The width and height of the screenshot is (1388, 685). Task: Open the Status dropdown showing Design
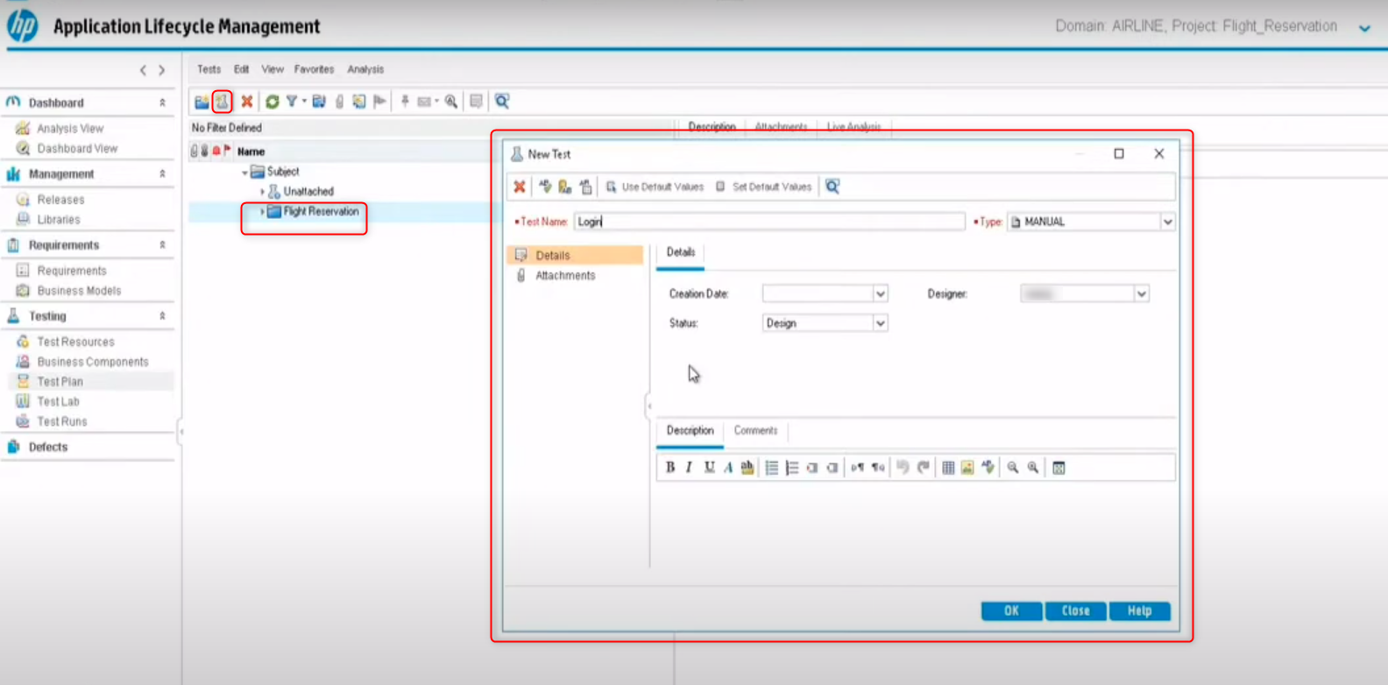[x=880, y=324]
